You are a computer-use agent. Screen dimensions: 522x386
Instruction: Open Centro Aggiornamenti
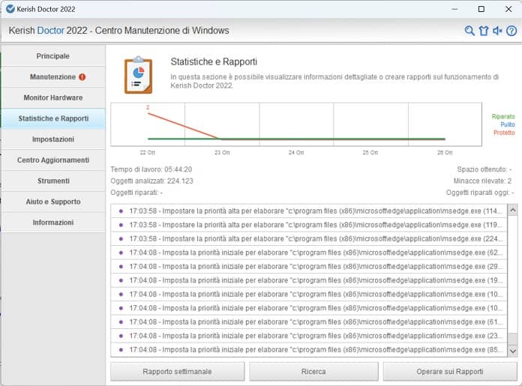[x=53, y=160]
